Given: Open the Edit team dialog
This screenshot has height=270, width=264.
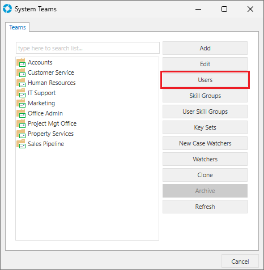Looking at the screenshot, I should [x=205, y=64].
